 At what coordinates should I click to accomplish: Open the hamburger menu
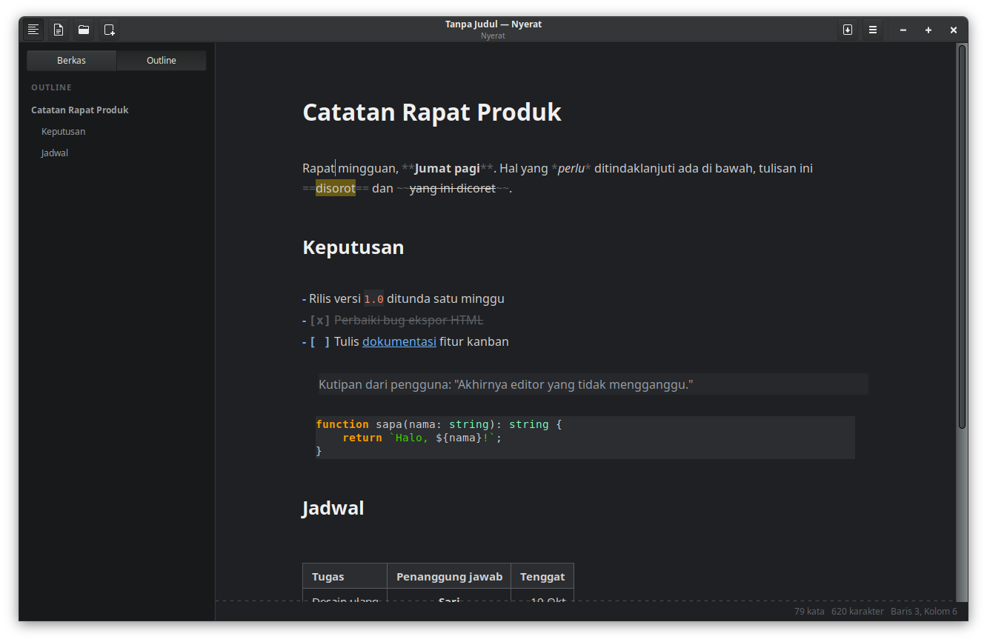[873, 30]
